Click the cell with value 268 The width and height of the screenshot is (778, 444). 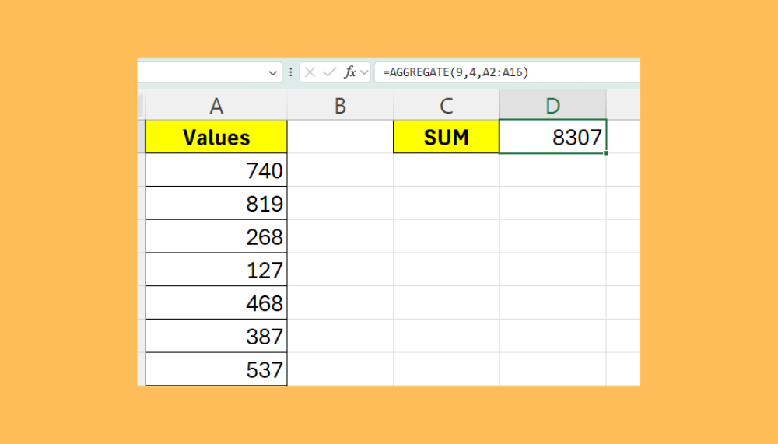coord(216,236)
